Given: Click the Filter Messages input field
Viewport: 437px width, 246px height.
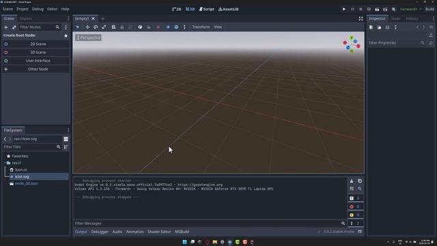Looking at the screenshot, I should click(x=206, y=223).
